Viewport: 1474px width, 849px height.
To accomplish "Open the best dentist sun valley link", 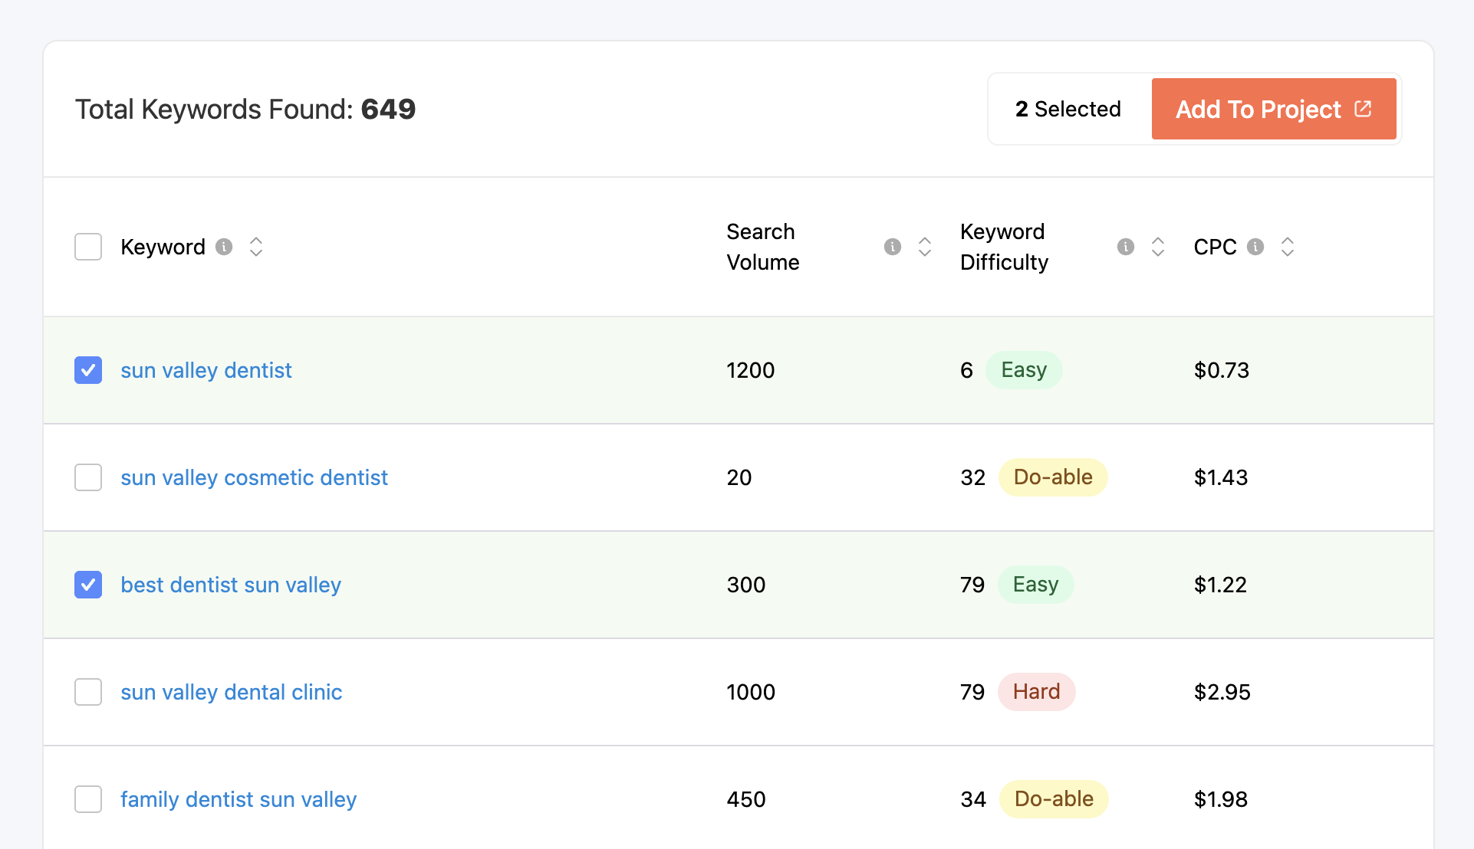I will click(231, 585).
